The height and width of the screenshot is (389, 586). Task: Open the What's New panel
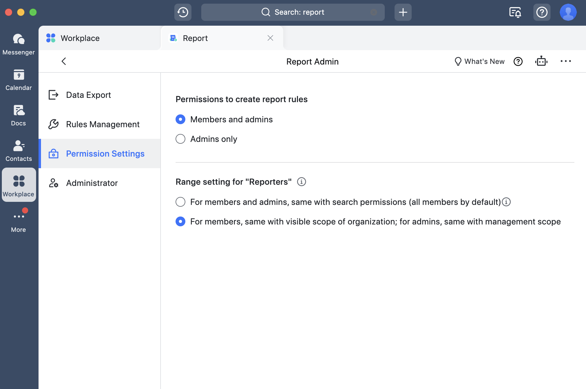coord(479,61)
